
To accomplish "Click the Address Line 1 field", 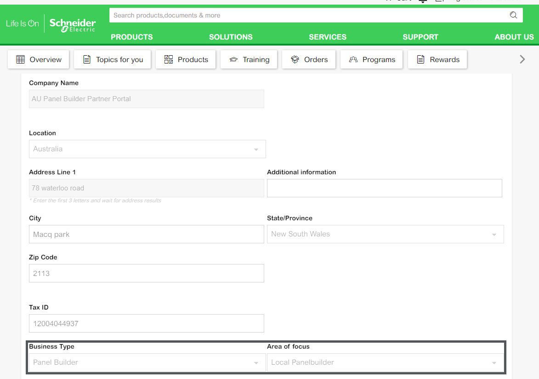I will [x=147, y=188].
